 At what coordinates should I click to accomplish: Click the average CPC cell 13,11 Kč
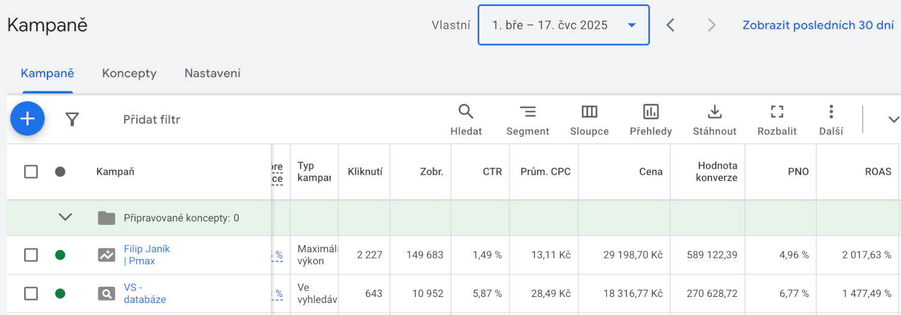[551, 255]
